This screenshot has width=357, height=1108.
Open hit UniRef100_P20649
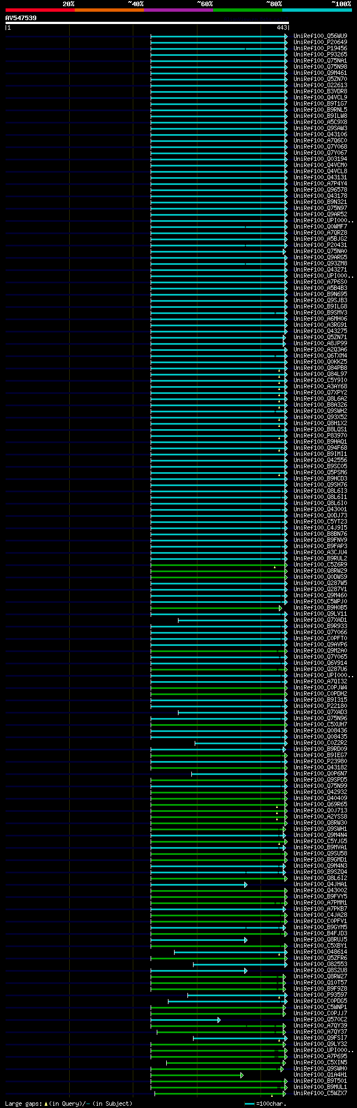point(320,42)
